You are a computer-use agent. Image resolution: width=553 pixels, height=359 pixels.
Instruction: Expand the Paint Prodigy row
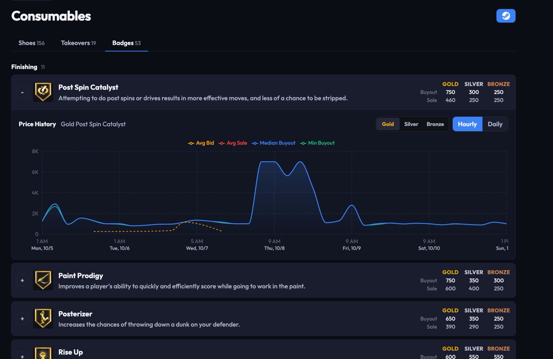coord(22,280)
